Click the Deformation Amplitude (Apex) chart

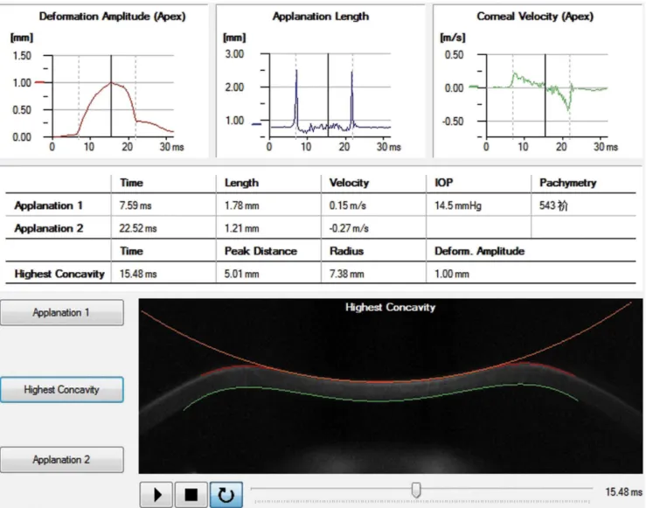104,81
